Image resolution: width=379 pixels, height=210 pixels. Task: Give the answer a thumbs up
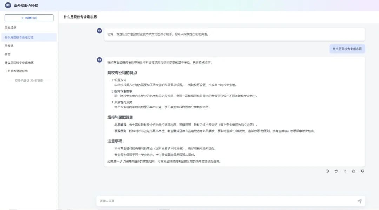pyautogui.click(x=354, y=171)
